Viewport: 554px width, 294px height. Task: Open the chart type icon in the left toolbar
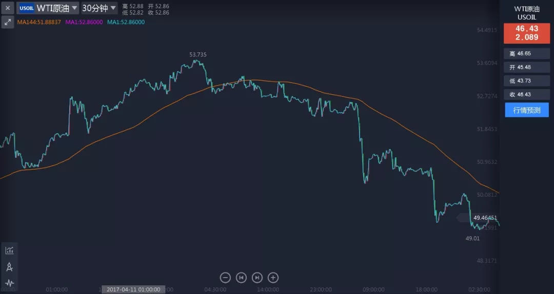9,250
